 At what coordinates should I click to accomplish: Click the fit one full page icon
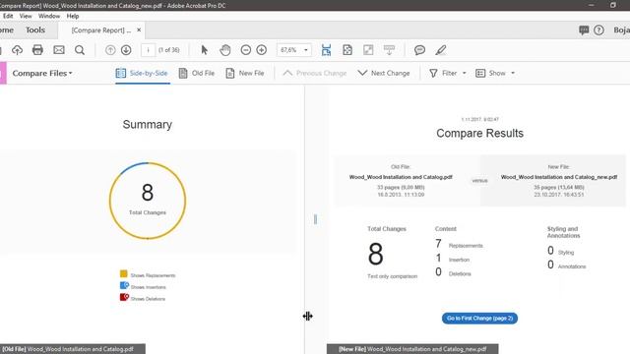(347, 50)
